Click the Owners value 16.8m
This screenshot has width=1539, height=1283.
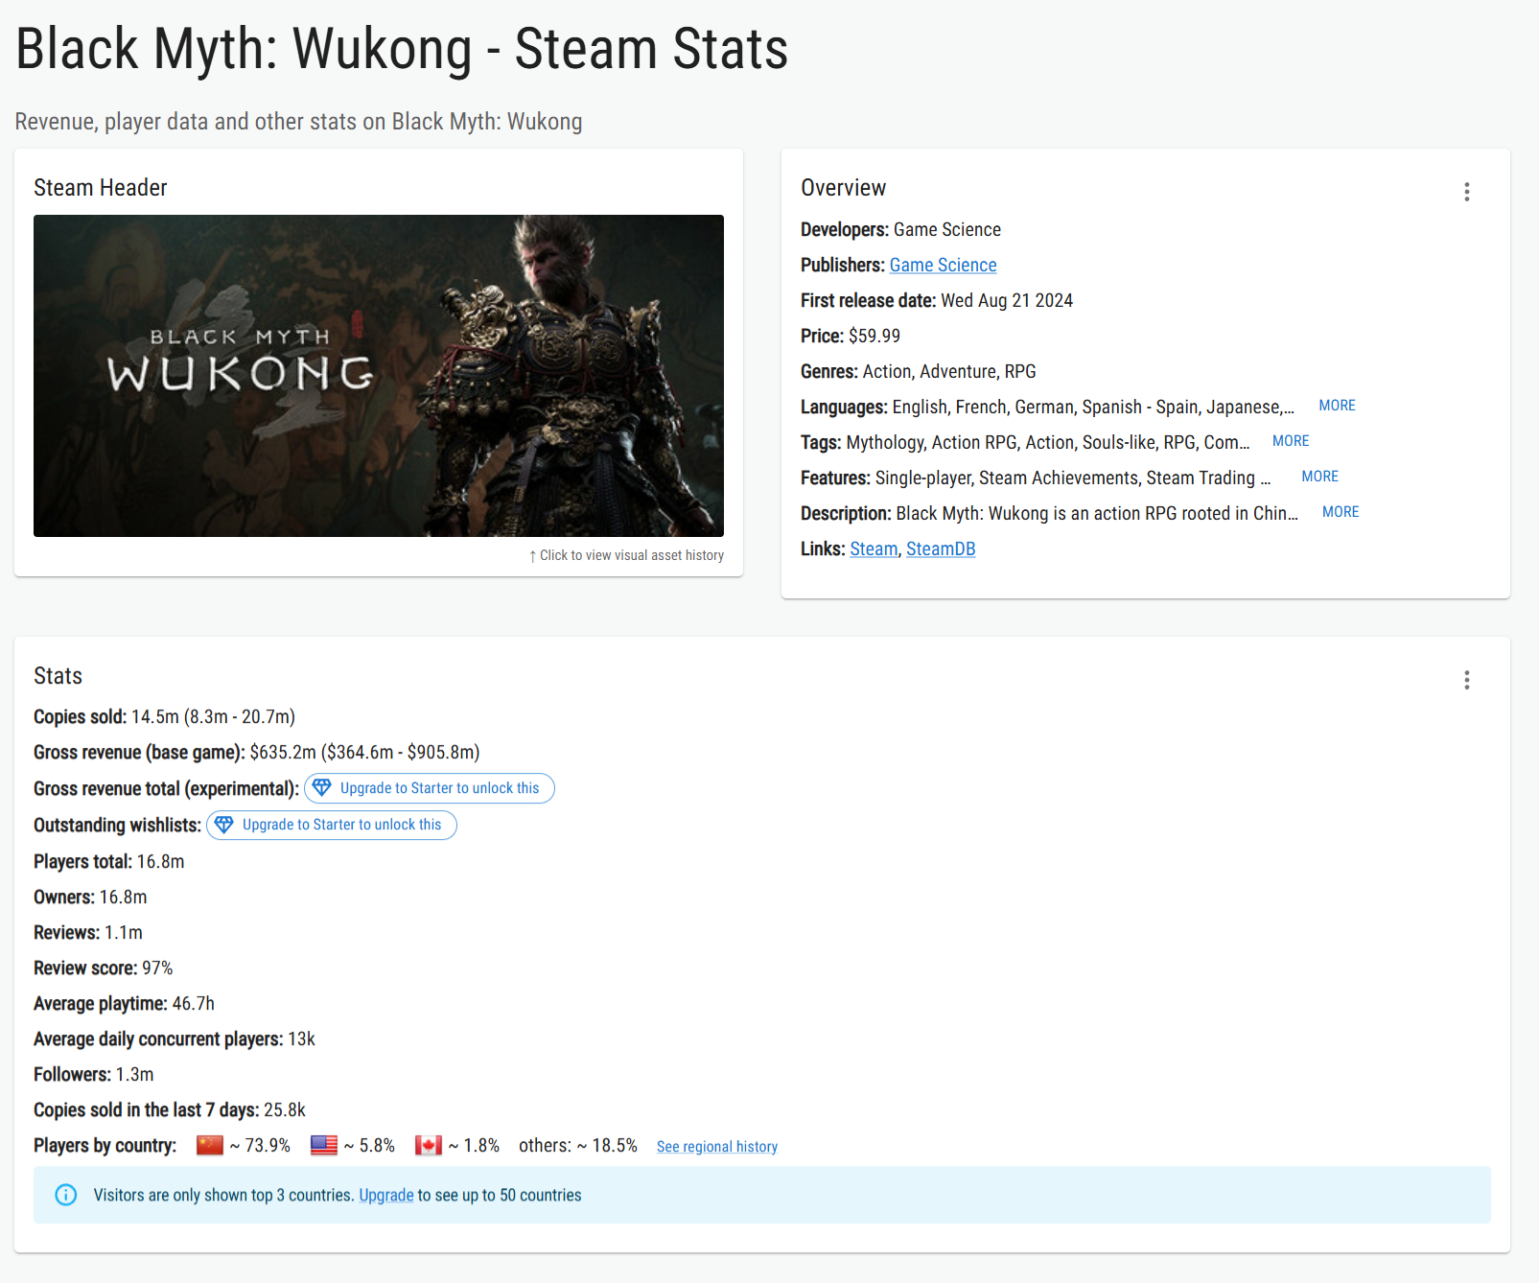tap(124, 898)
